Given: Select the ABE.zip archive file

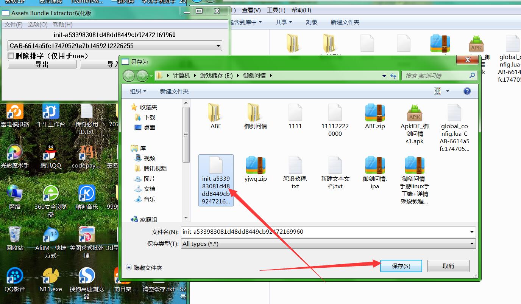Looking at the screenshot, I should coord(375,113).
